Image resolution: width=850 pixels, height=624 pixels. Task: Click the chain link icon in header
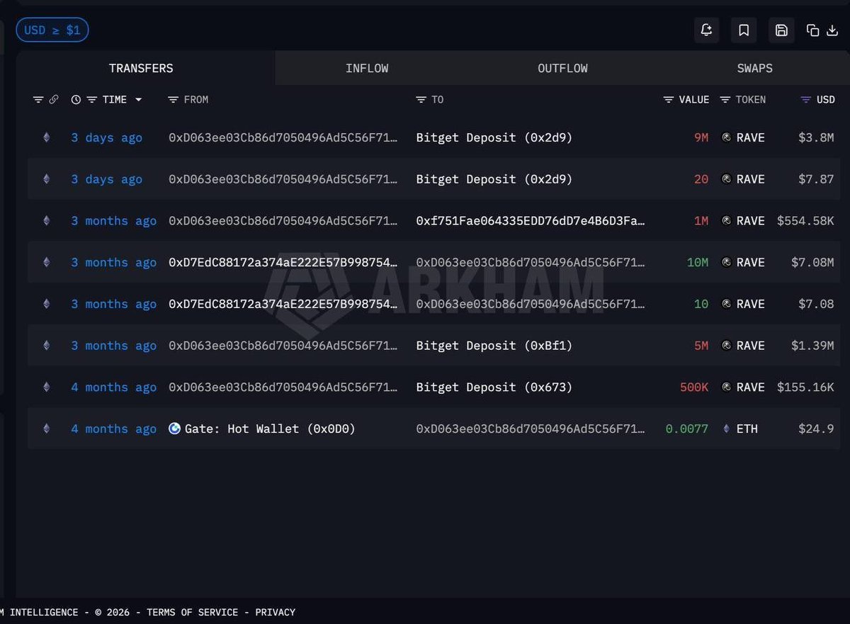(54, 100)
